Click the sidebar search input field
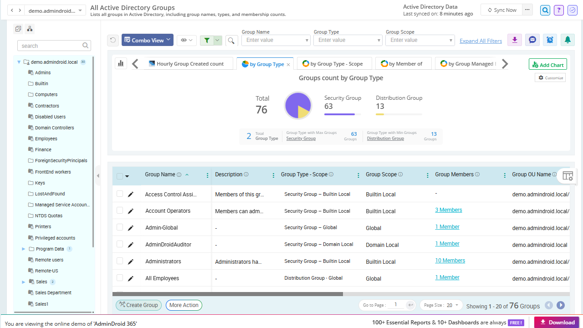Viewport: 583px width, 328px height. pos(54,46)
